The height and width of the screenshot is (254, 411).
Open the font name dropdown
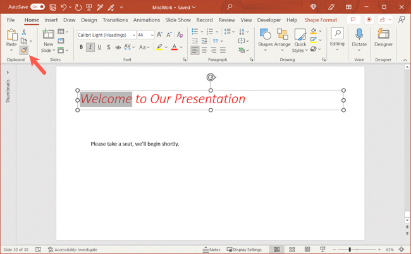point(133,35)
